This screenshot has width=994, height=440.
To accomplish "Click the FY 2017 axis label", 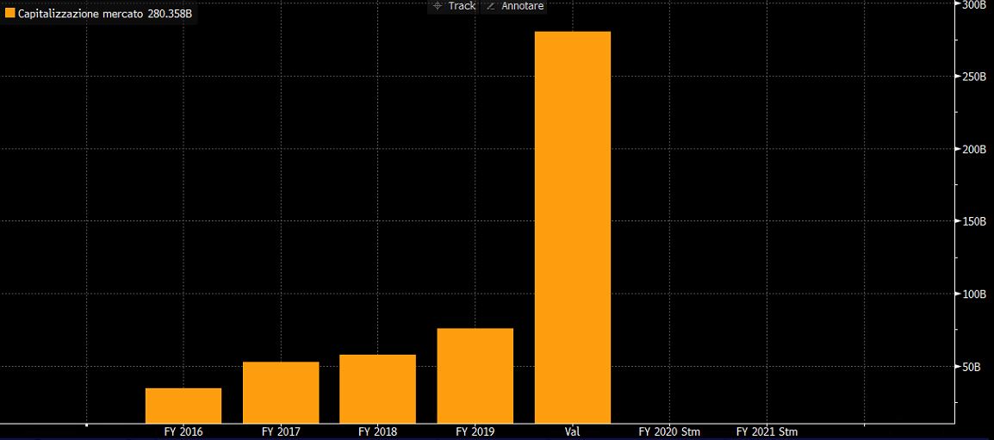I will 281,431.
